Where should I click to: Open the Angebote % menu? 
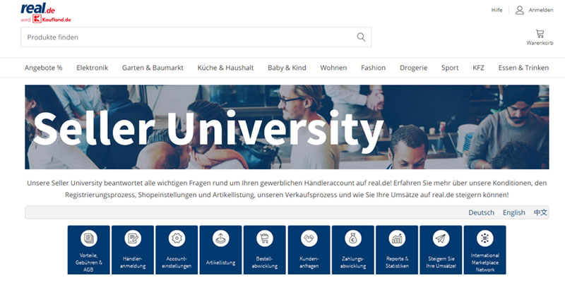tap(43, 68)
